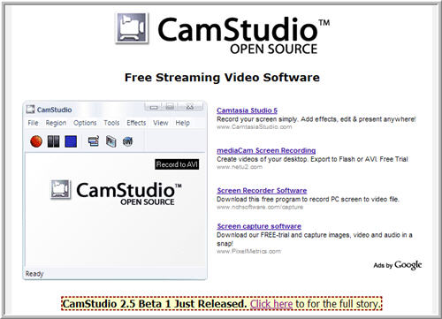
Task: Click CamStudio logo inside the application window
Action: (116, 193)
